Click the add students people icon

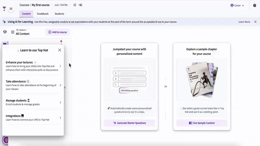[x=80, y=5]
